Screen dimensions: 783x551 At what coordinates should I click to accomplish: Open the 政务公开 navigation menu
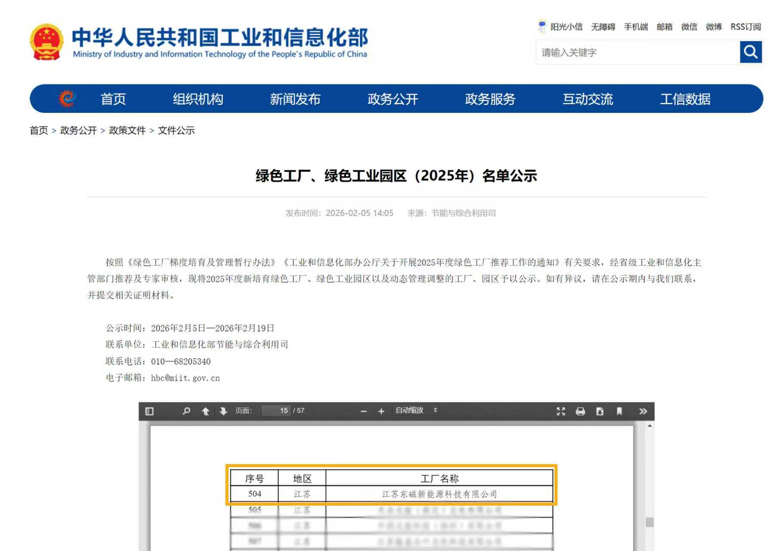point(393,99)
